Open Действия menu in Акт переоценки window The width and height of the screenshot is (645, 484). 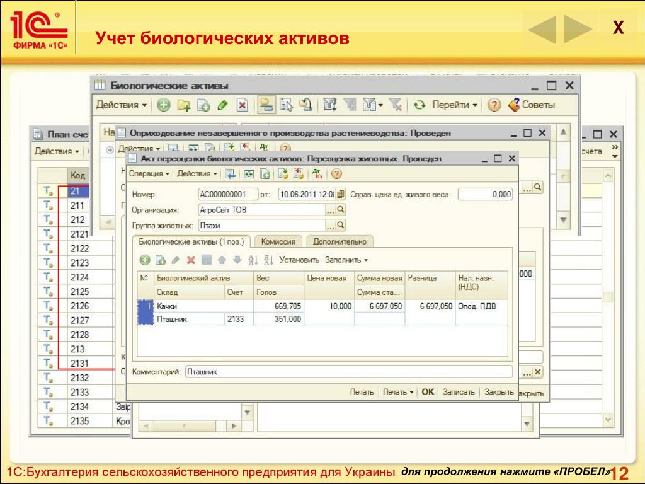pyautogui.click(x=197, y=174)
